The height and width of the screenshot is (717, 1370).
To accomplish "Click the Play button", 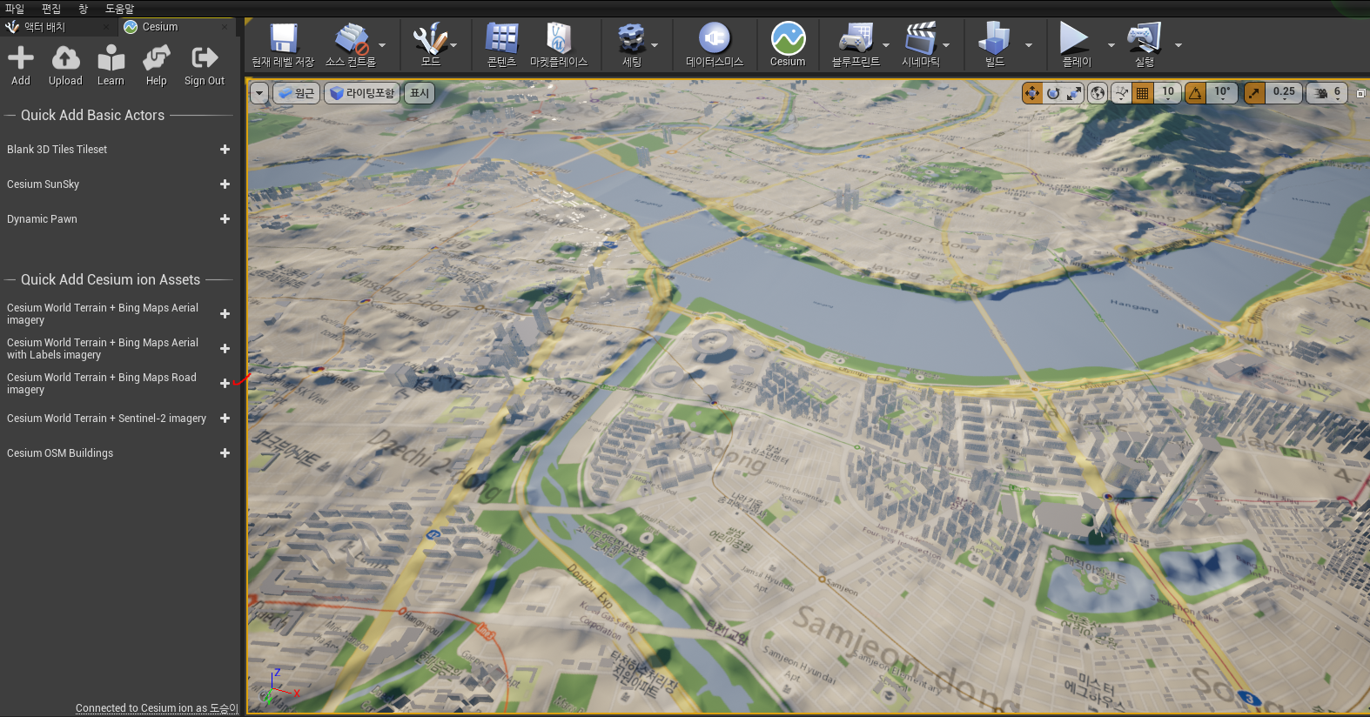I will (x=1076, y=45).
